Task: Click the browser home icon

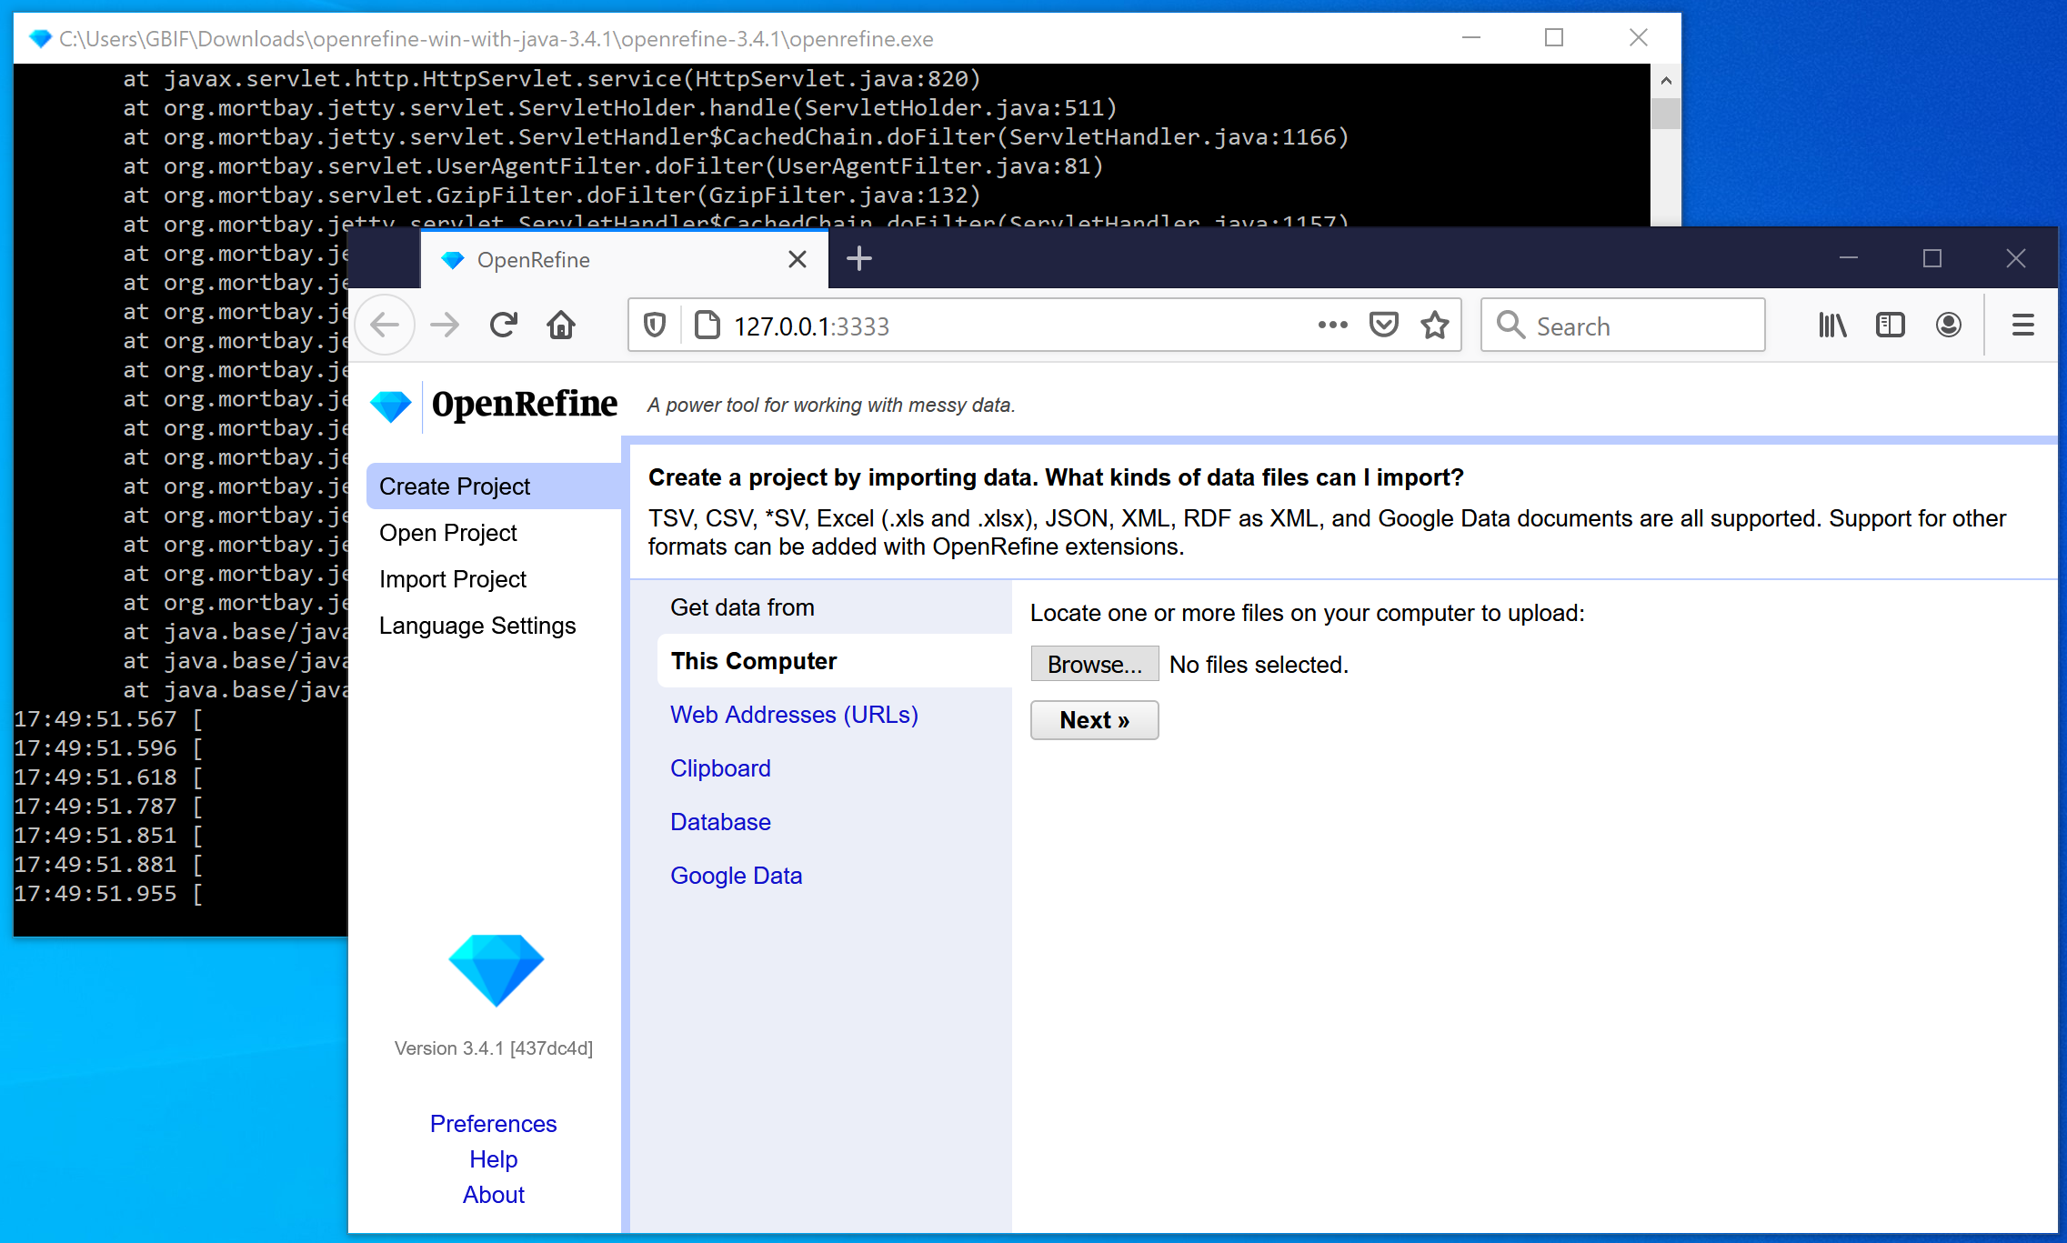Action: (561, 325)
